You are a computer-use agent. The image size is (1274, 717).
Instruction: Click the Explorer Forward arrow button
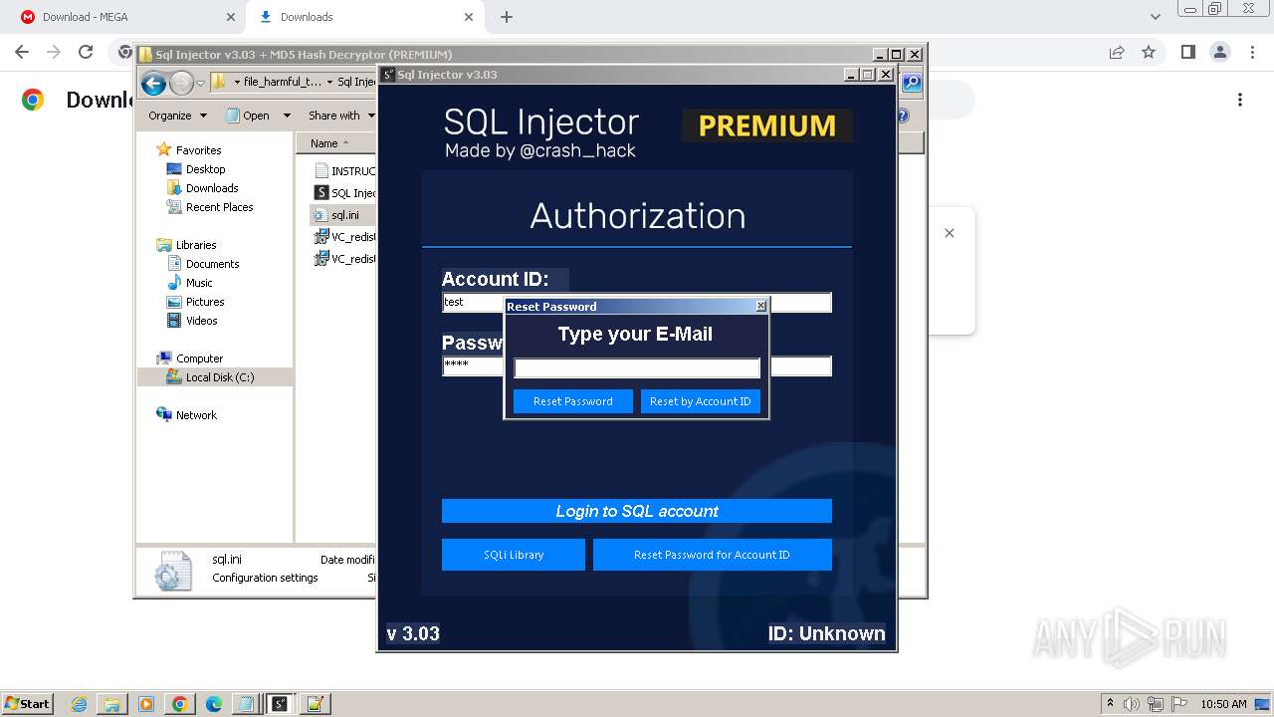click(x=181, y=83)
